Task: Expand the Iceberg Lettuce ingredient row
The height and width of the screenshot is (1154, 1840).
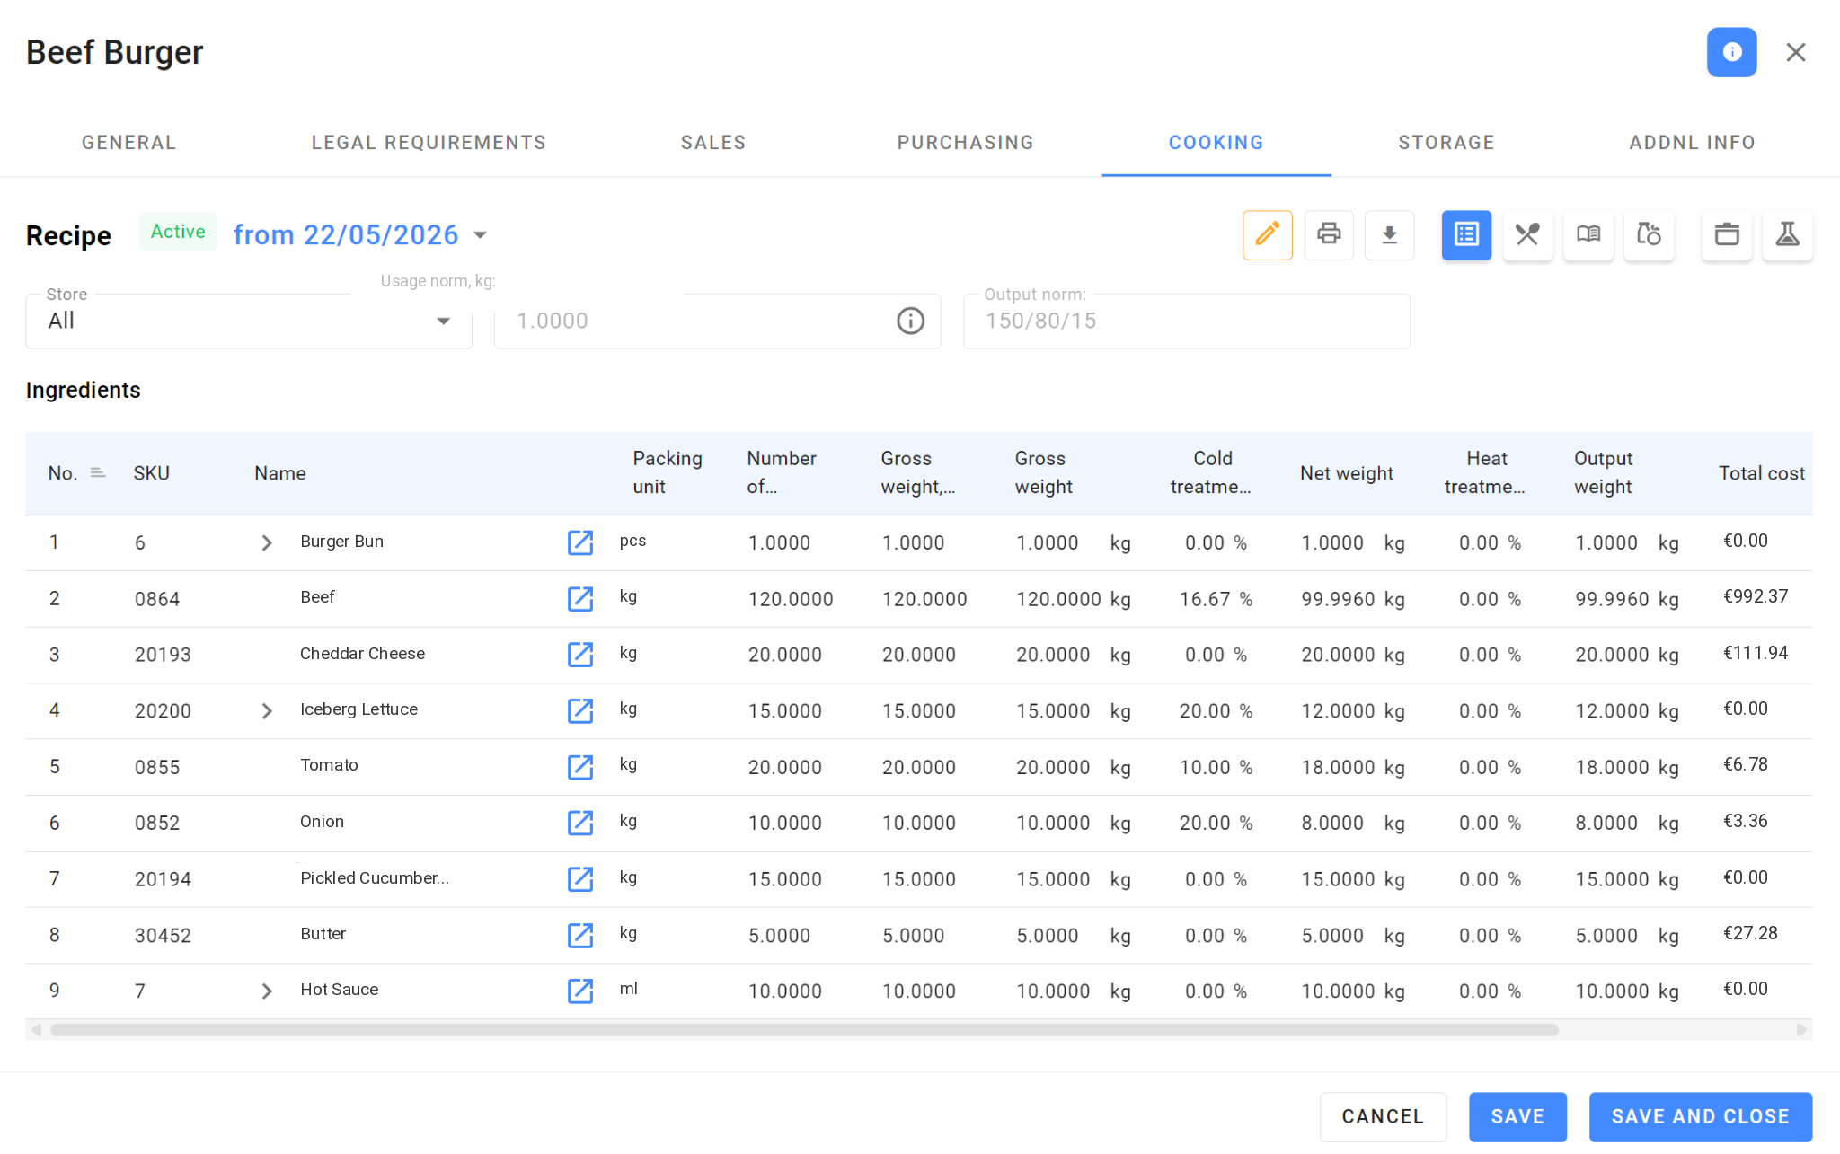Action: pyautogui.click(x=267, y=711)
